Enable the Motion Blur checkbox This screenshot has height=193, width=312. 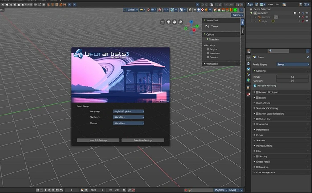point(257,119)
